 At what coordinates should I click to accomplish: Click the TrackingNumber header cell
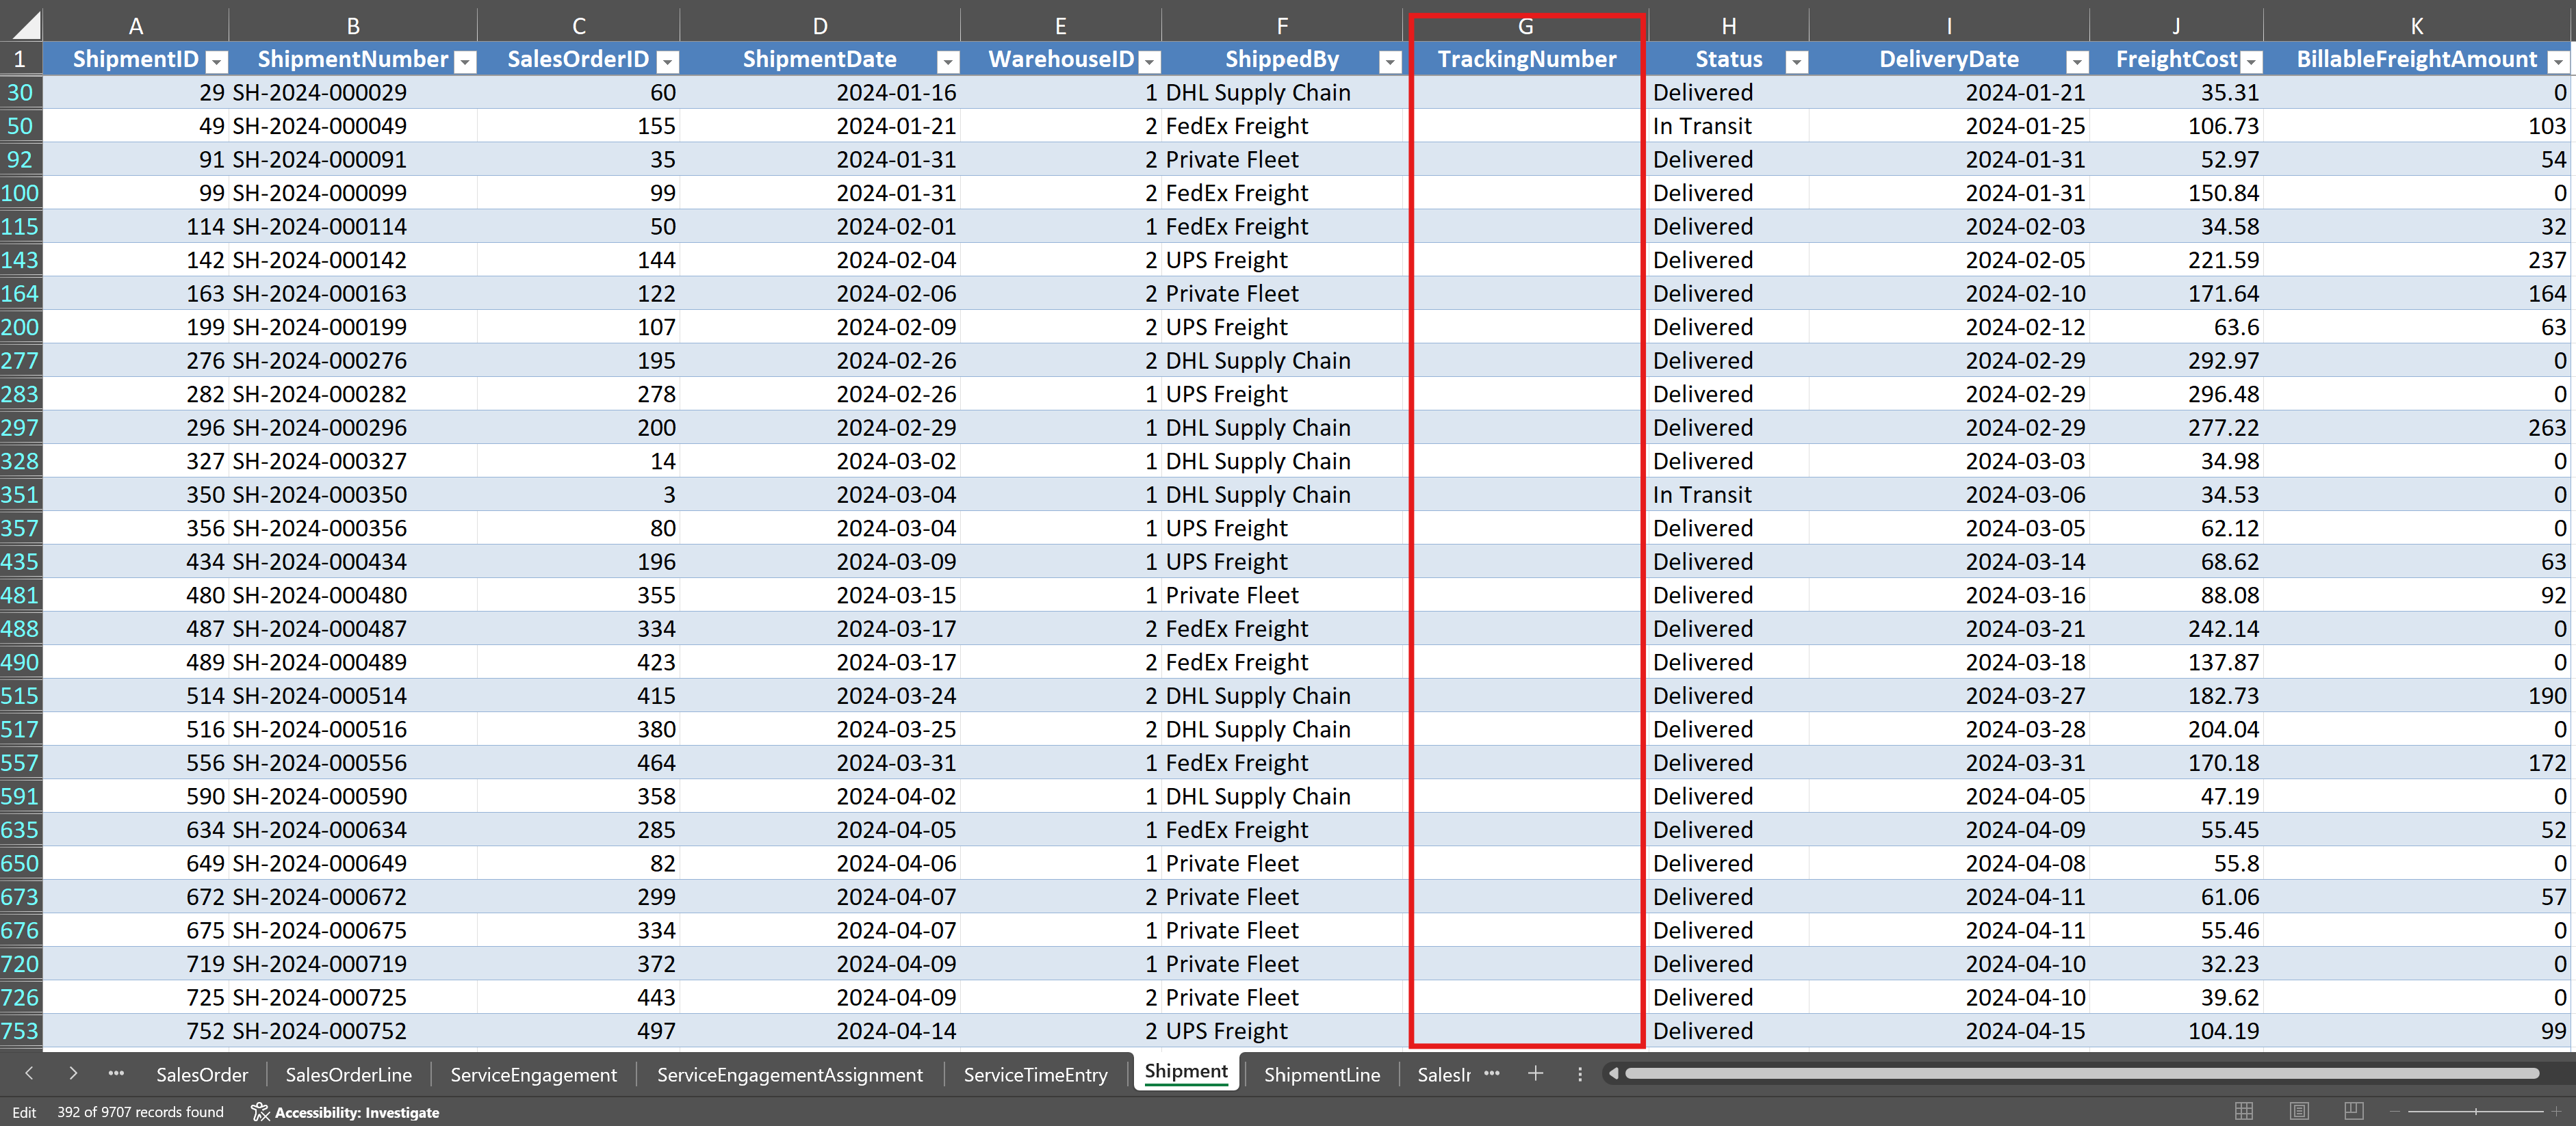point(1526,59)
